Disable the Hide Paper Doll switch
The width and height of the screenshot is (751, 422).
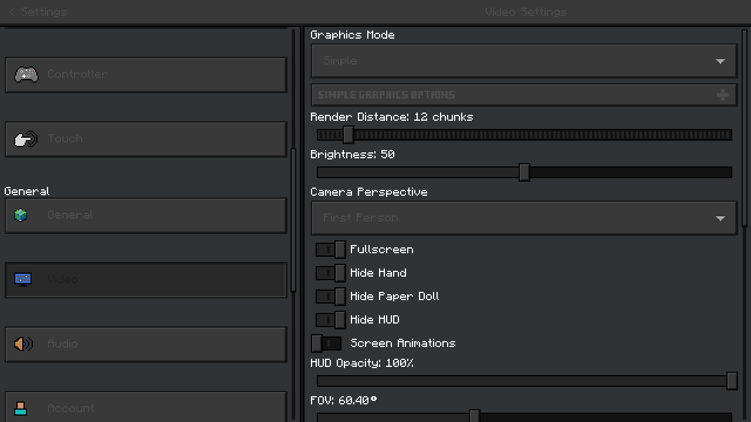330,297
